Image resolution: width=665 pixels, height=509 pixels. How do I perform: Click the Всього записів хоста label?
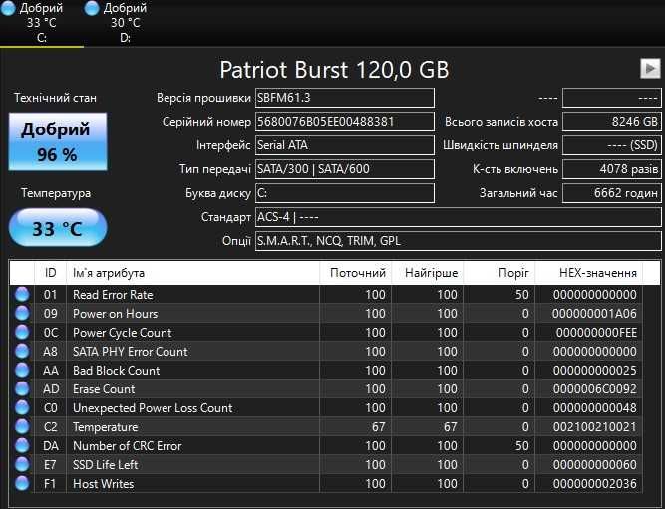[501, 122]
